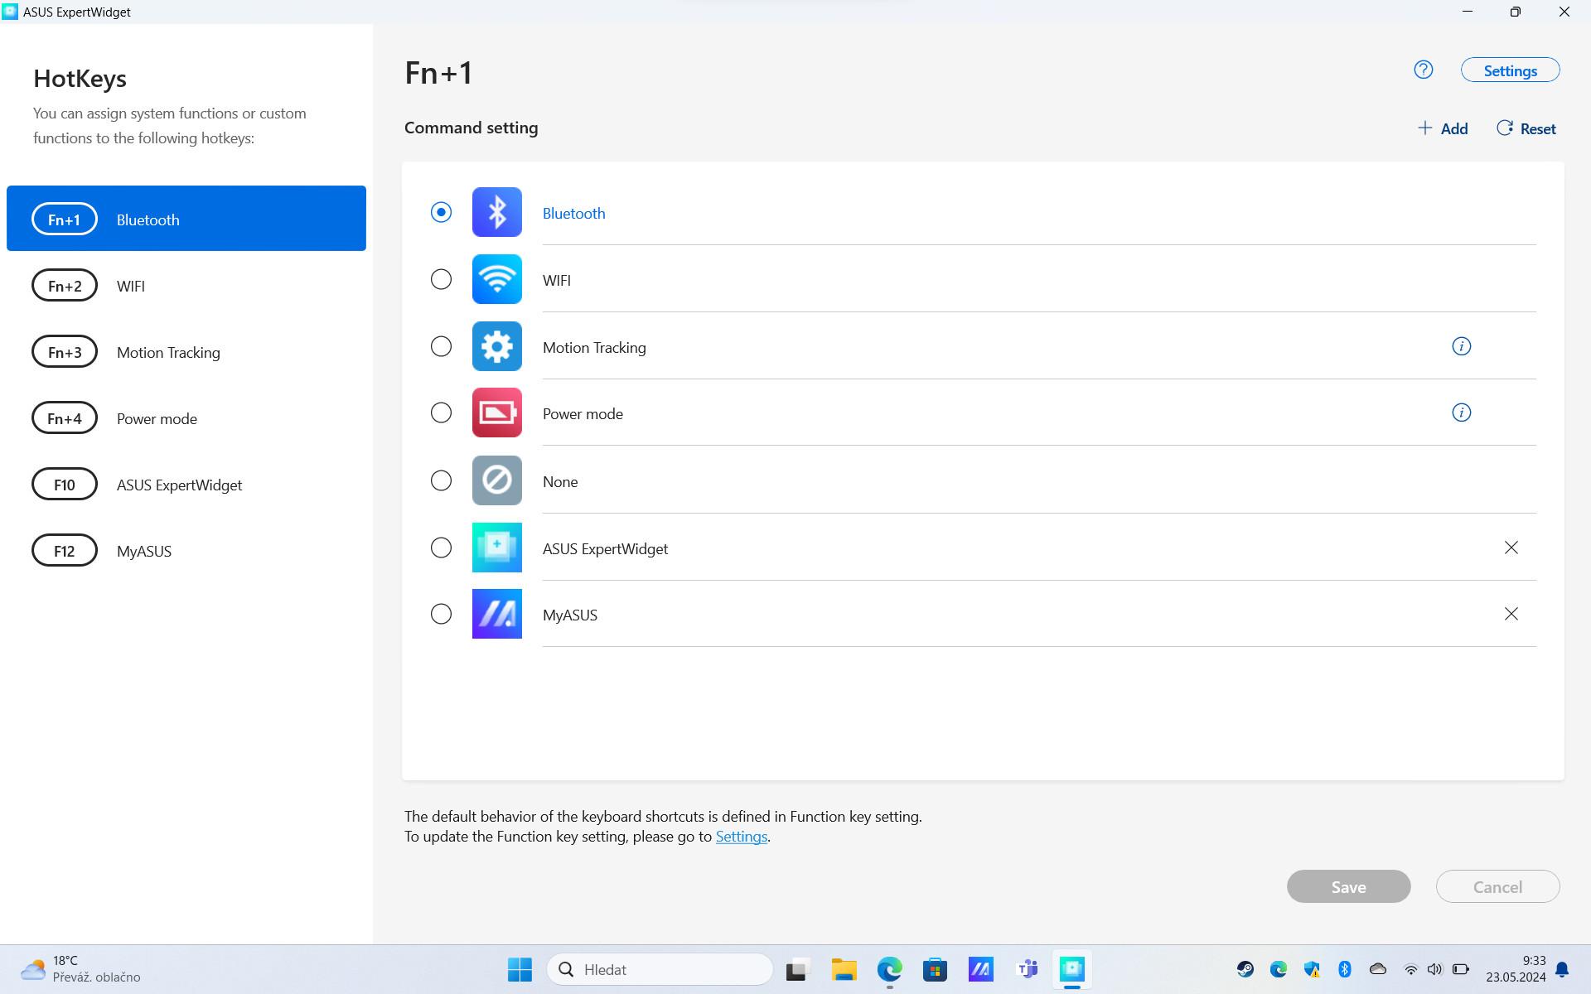Click the taskbar search field Hledat
Viewport: 1591px width, 994px height.
point(660,969)
